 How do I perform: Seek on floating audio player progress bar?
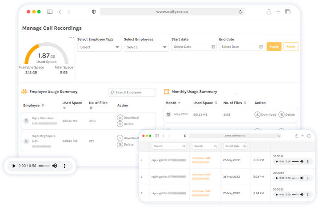pyautogui.click(x=44, y=166)
